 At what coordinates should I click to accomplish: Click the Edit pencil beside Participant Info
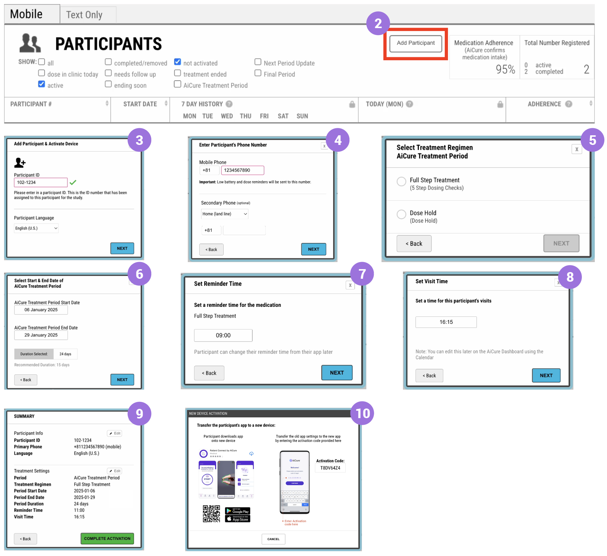[x=115, y=433]
